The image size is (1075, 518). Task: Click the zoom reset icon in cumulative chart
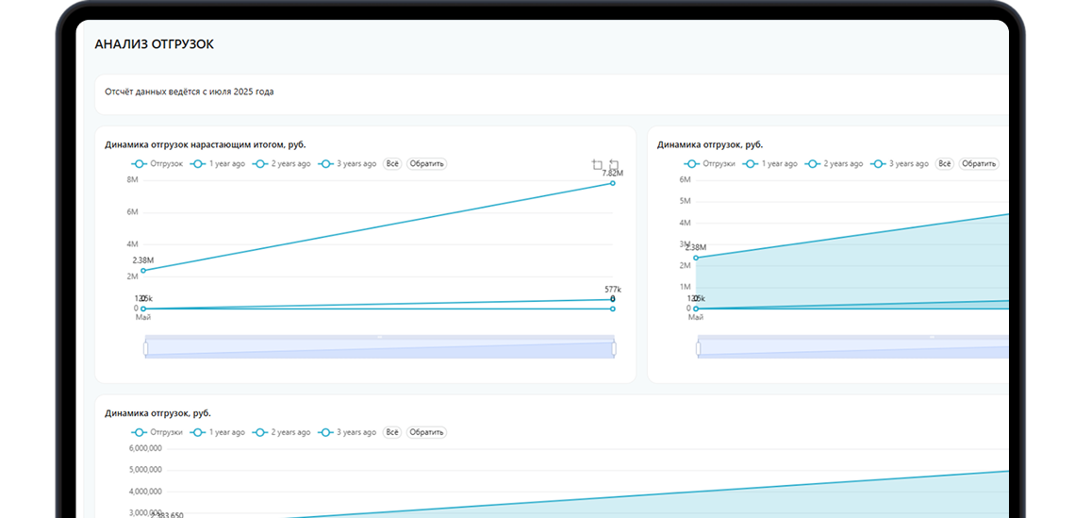click(614, 165)
